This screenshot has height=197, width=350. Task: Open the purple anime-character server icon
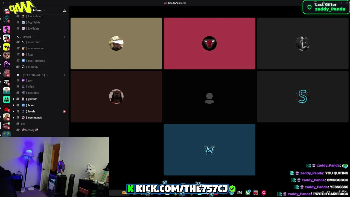(x=7, y=64)
